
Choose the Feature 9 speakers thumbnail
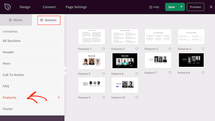(92, 85)
